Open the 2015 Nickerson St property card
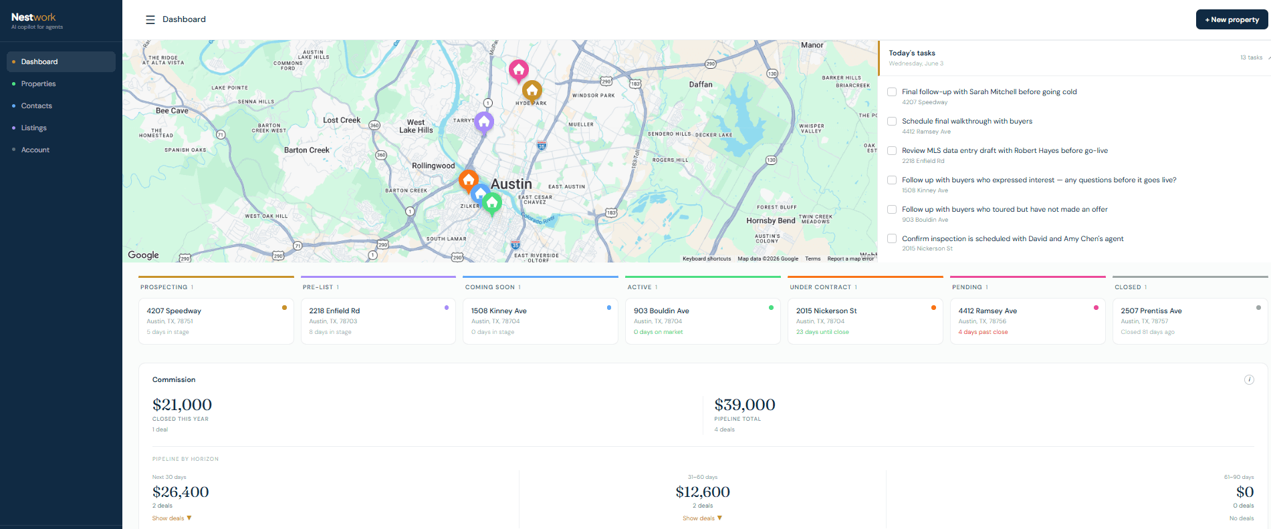The width and height of the screenshot is (1271, 529). [x=865, y=321]
